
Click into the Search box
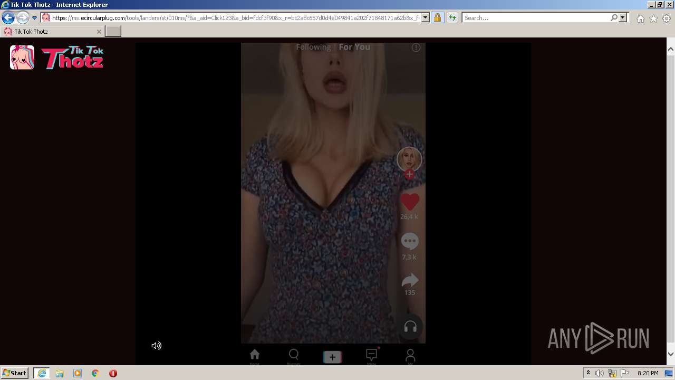coord(536,18)
